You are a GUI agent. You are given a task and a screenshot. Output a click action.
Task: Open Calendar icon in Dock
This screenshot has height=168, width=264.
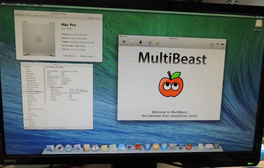click(95, 148)
